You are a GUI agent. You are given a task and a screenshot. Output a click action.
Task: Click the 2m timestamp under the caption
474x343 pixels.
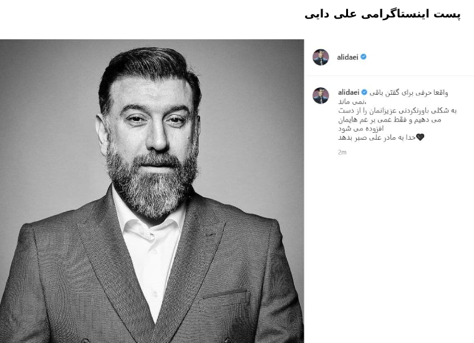(x=342, y=152)
